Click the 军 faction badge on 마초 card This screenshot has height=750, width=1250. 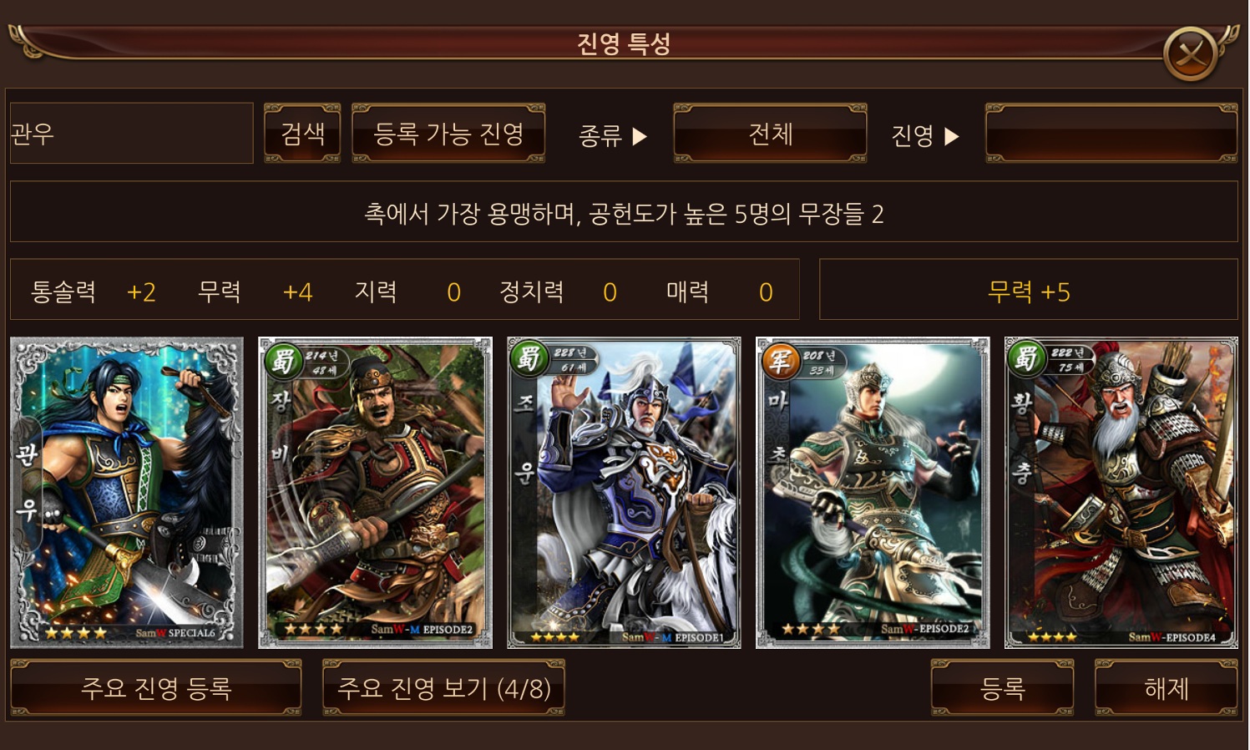click(x=779, y=360)
